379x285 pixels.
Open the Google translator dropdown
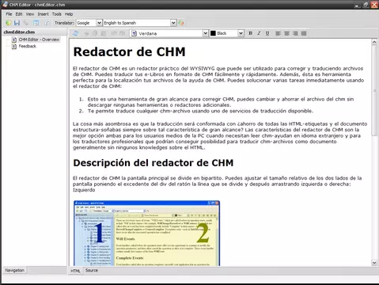[89, 23]
